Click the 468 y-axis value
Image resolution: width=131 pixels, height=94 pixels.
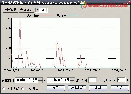point(8,48)
